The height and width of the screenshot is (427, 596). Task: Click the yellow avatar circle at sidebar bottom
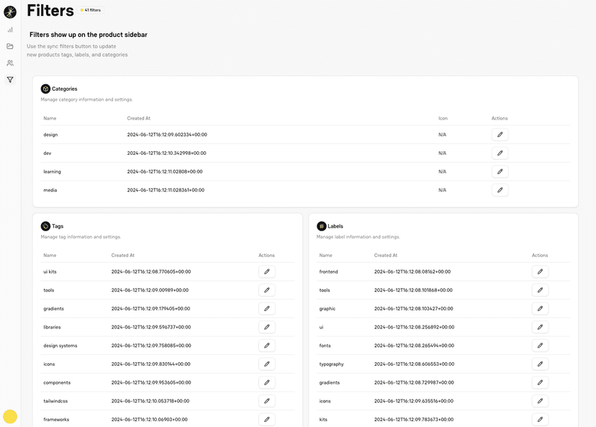10,416
